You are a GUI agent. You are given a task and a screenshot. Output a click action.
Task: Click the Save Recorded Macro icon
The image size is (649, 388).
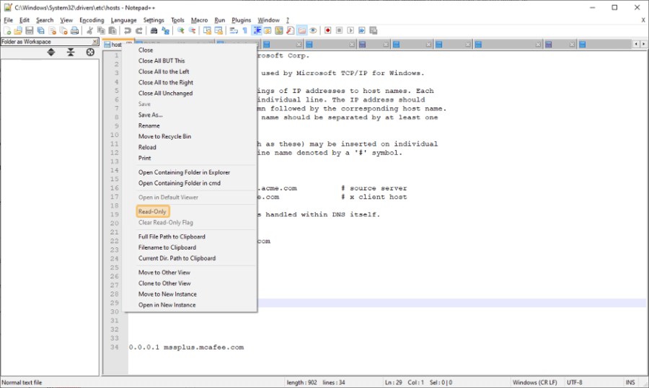point(374,30)
